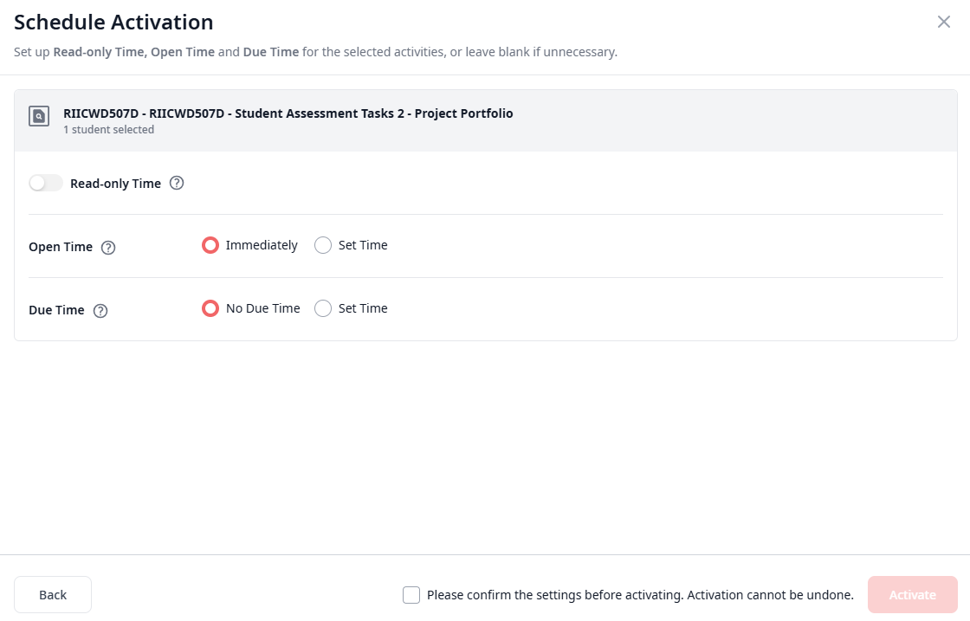Enable the Read-only Time switch
This screenshot has height=621, width=970.
(x=46, y=183)
